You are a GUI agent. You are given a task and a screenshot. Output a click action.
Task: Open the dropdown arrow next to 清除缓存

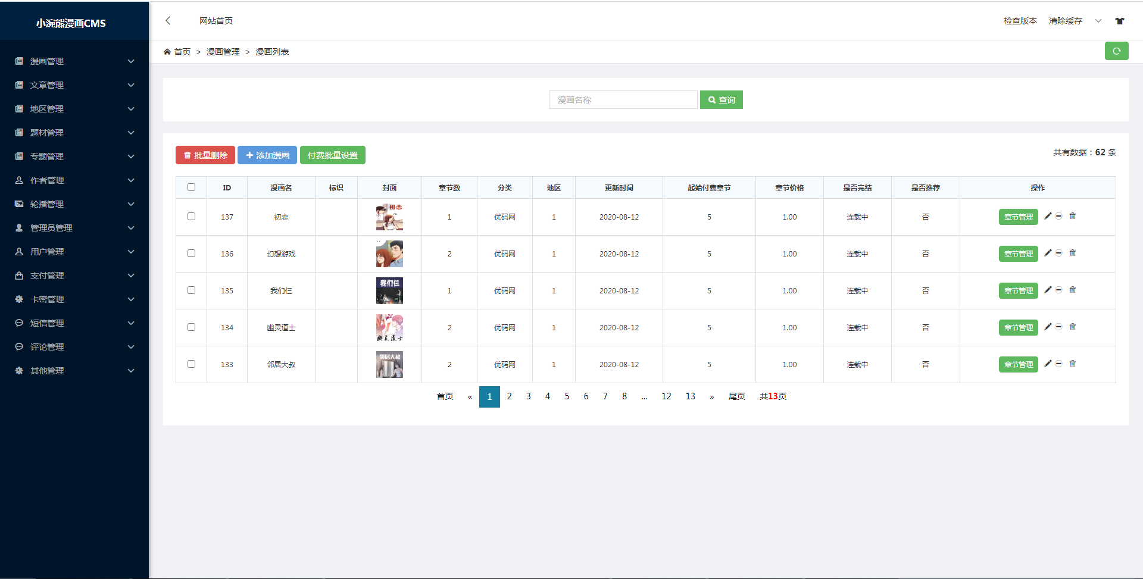pyautogui.click(x=1098, y=21)
